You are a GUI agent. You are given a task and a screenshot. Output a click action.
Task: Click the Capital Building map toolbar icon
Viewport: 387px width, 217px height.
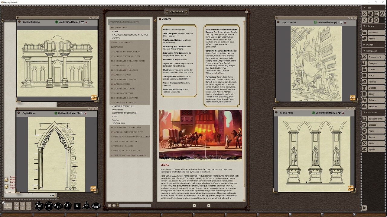(94, 98)
